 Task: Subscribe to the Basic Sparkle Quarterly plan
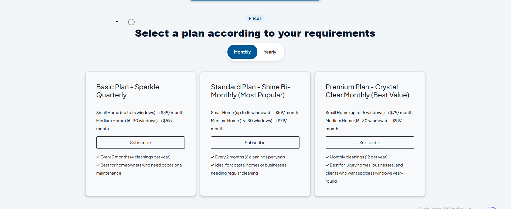tap(140, 143)
